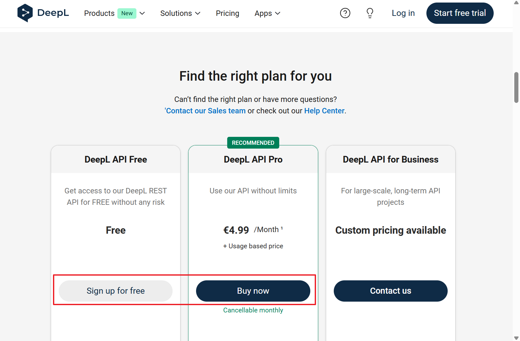
Task: Expand the Apps menu chevron
Action: [278, 13]
